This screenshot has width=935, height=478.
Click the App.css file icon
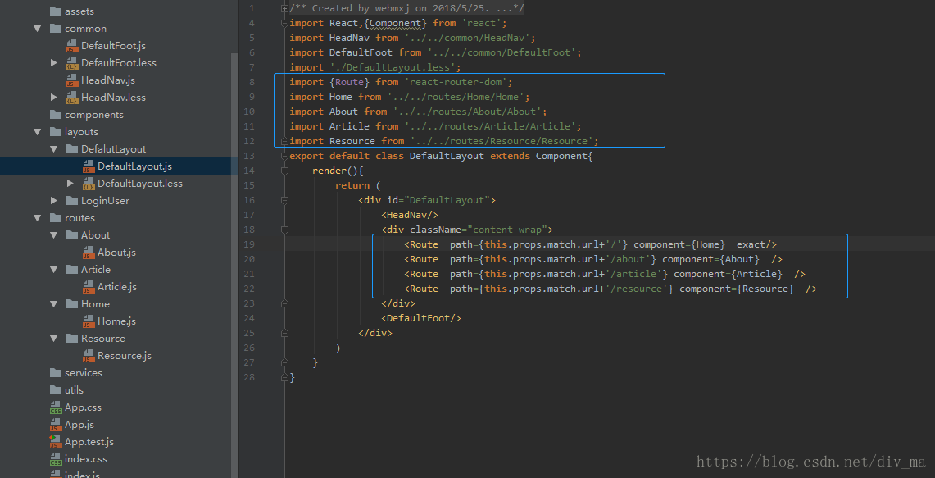(56, 408)
